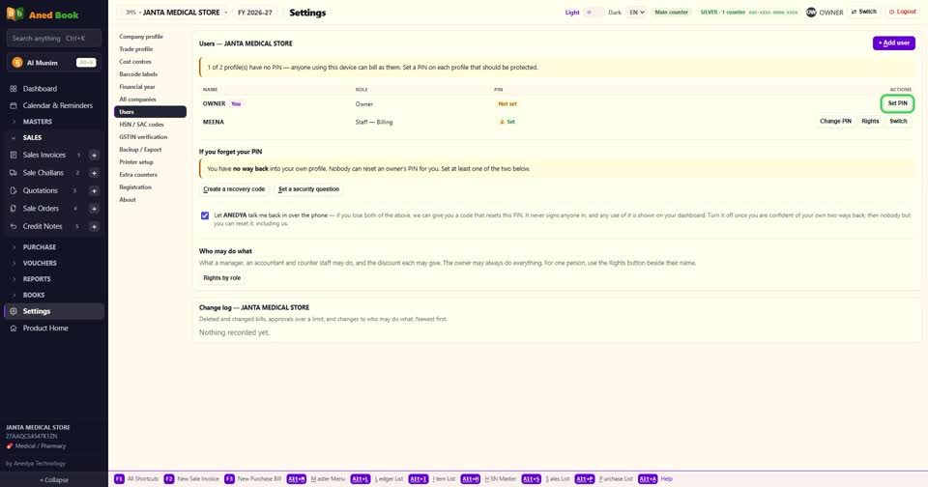This screenshot has height=487, width=928.
Task: Click the Rights by role button
Action: click(x=222, y=278)
